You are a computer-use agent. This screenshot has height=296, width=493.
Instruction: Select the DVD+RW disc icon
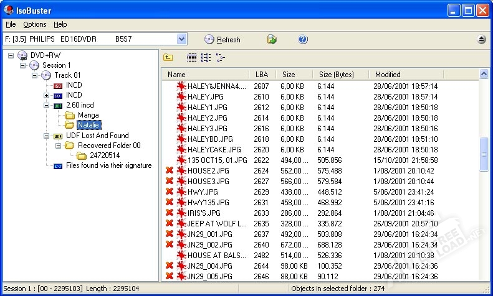pyautogui.click(x=22, y=55)
